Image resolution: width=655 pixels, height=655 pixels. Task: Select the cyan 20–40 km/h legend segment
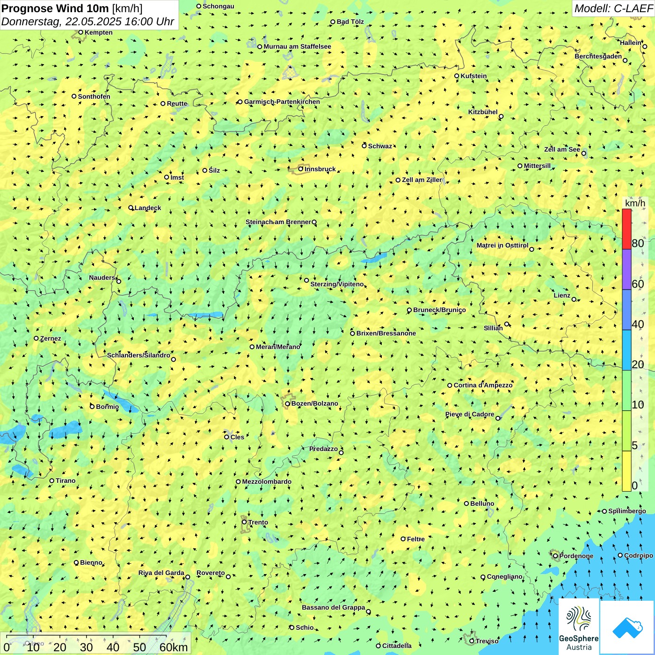tap(626, 350)
